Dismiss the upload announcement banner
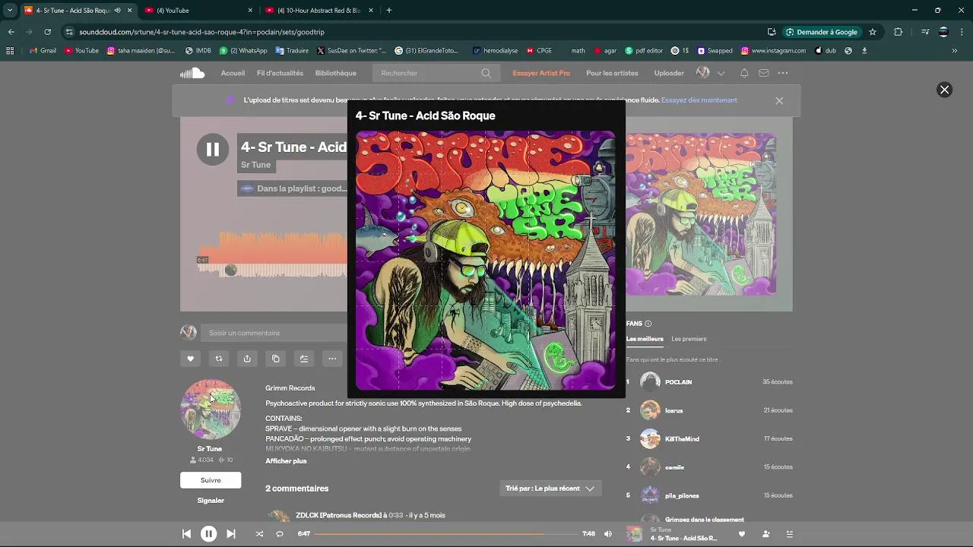 pos(779,100)
